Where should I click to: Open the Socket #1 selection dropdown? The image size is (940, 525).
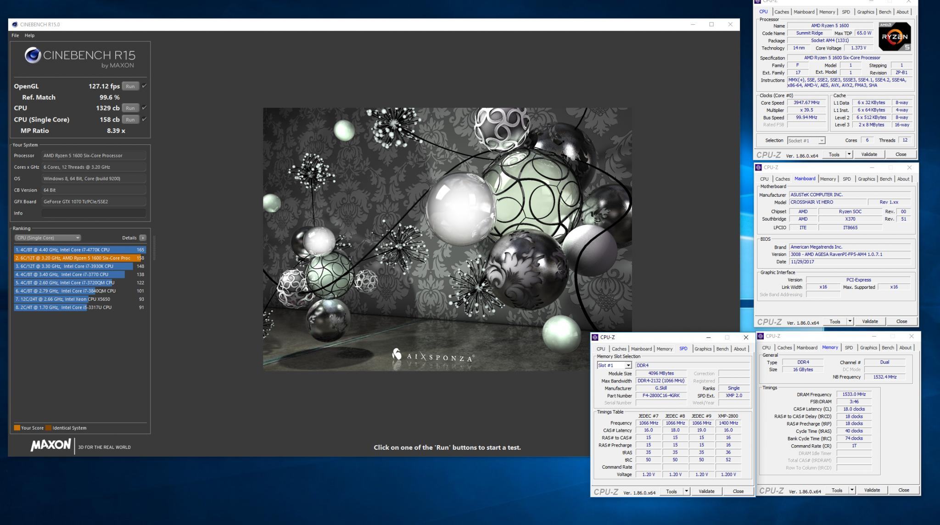(806, 141)
